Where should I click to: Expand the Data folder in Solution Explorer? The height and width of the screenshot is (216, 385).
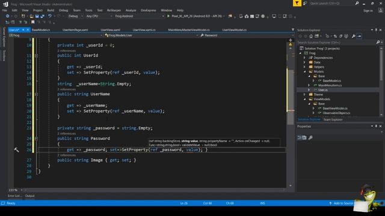[305, 62]
